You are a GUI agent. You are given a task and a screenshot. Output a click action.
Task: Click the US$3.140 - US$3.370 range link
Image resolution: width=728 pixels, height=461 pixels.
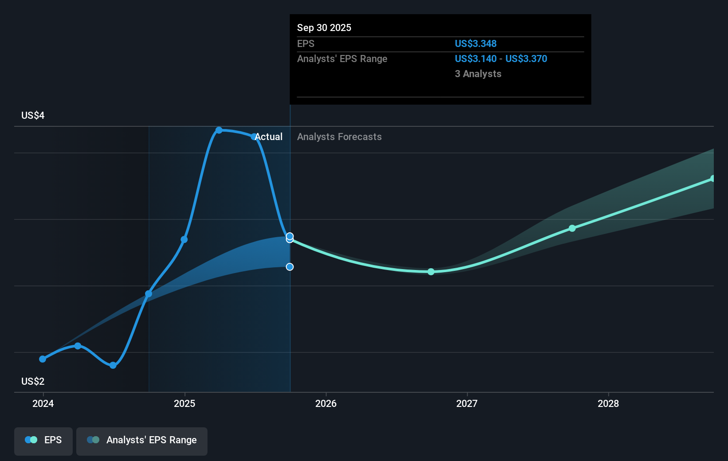coord(501,59)
